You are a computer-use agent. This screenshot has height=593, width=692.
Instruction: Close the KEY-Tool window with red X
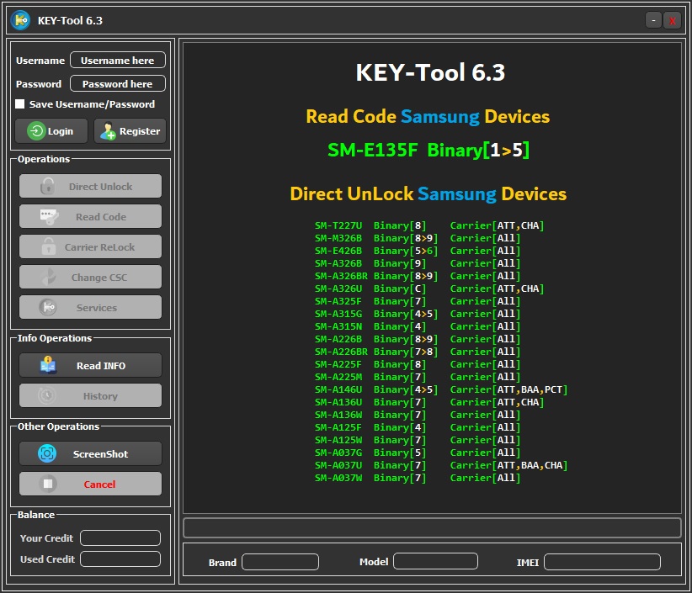[x=672, y=20]
